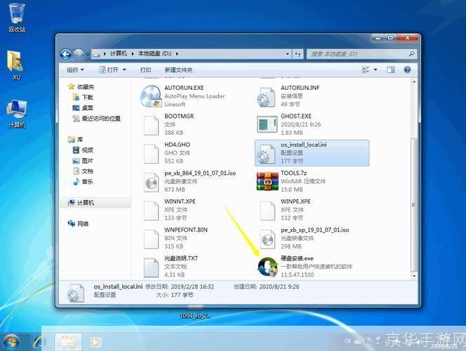Open the view options dropdown arrow
This screenshot has width=466, height=351.
pos(375,69)
